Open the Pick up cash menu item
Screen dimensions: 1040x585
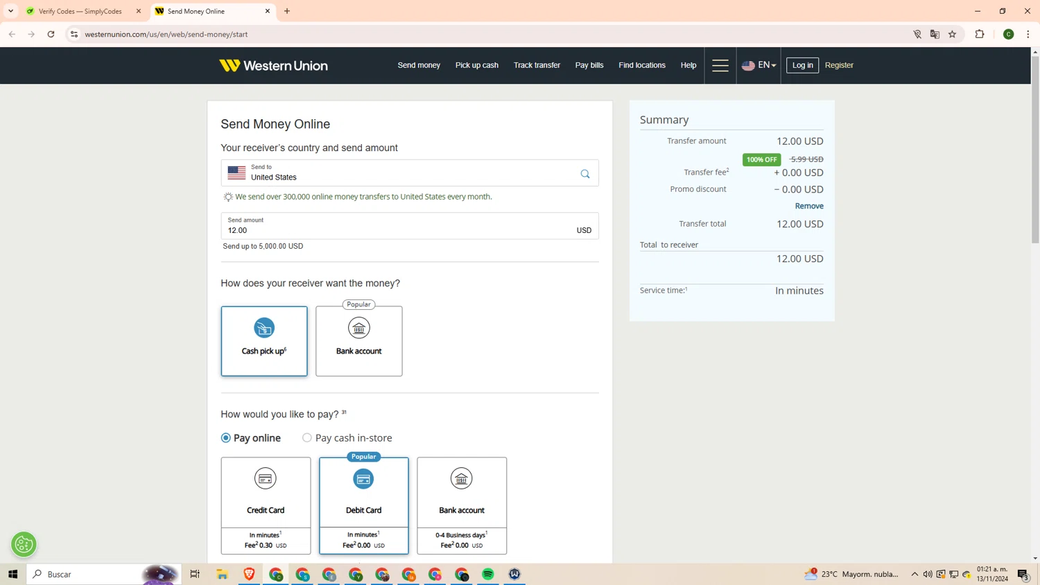[477, 65]
